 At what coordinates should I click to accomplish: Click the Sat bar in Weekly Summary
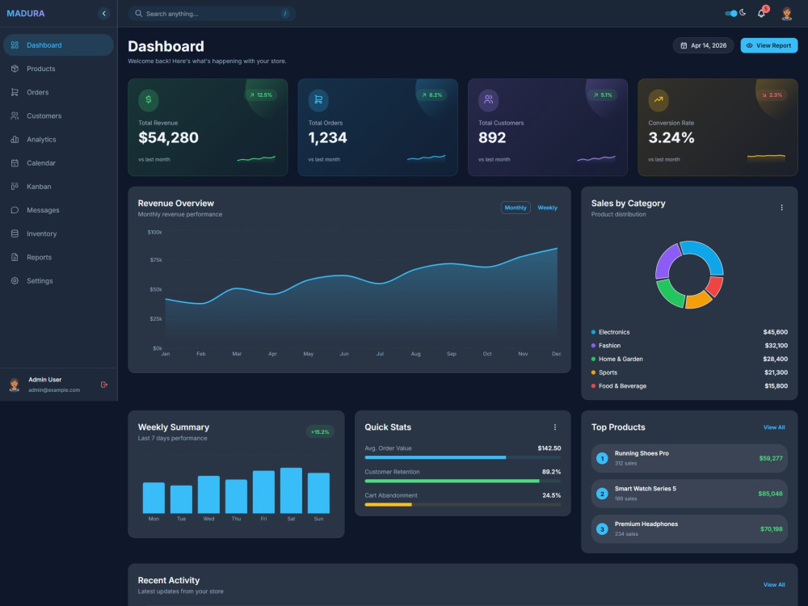click(291, 490)
